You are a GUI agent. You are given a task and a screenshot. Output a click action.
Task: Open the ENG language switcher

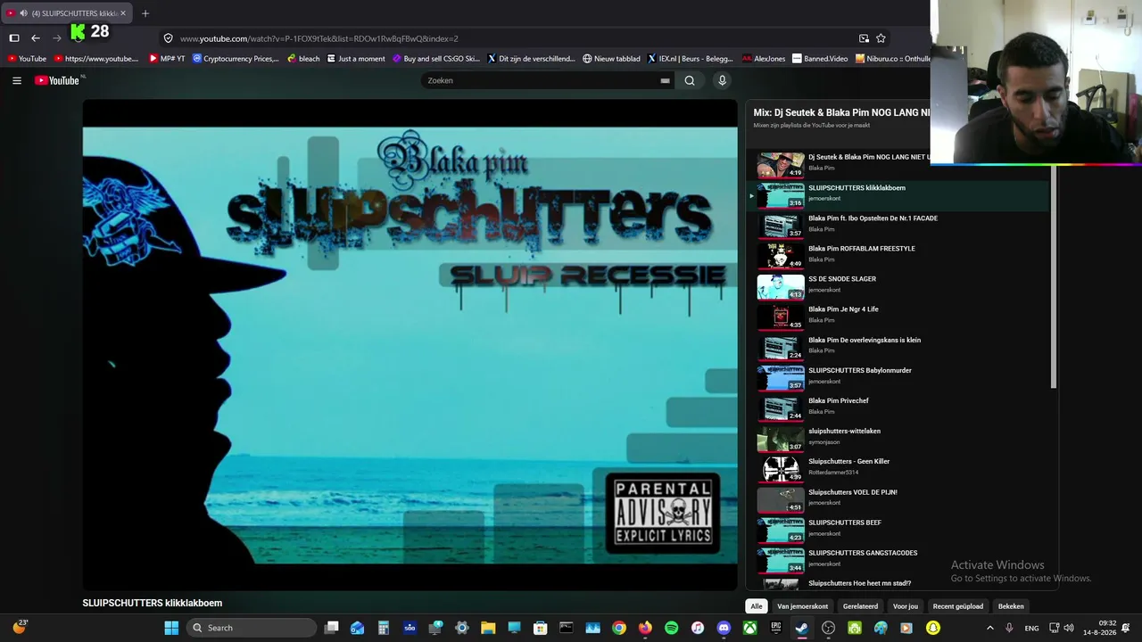1031,628
